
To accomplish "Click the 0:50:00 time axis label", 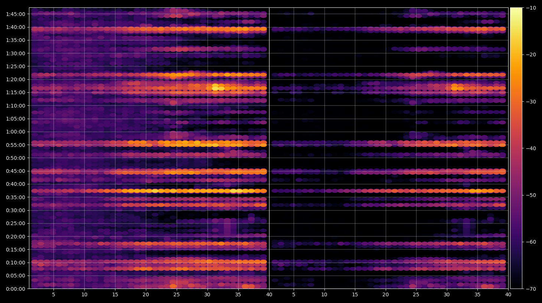I will click(x=16, y=158).
